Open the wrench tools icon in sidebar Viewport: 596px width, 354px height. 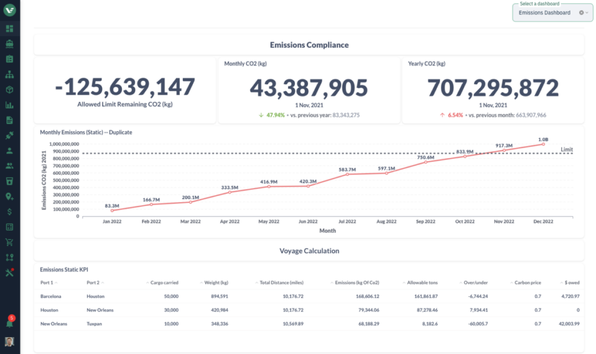coord(9,272)
